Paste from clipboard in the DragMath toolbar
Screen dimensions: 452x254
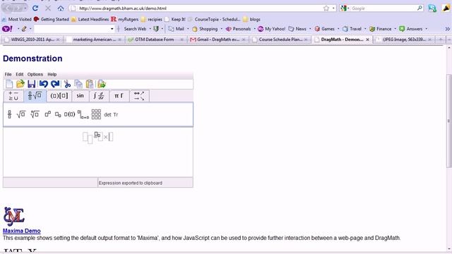[90, 84]
